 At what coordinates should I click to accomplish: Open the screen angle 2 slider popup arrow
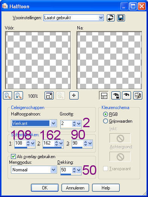point(61,143)
